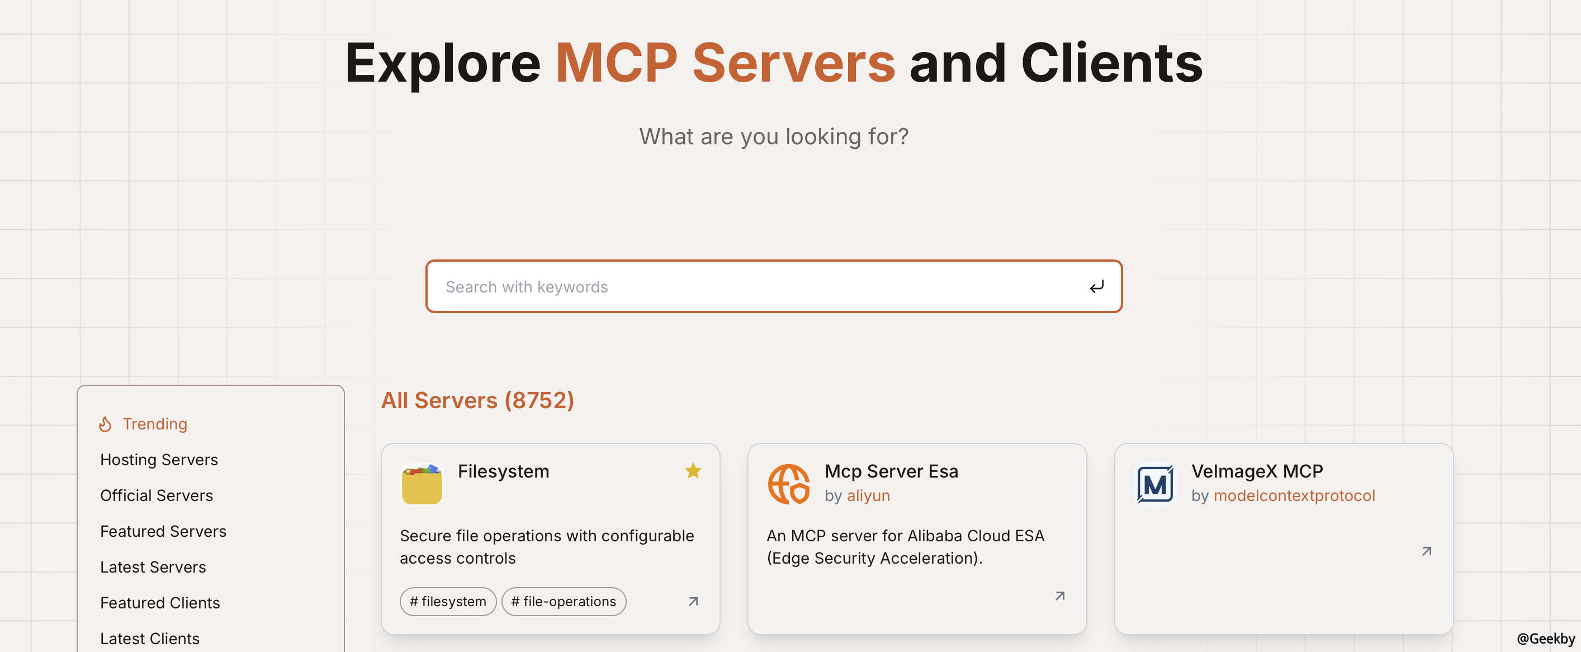Open Filesystem card via its arrow icon
This screenshot has height=652, width=1581.
693,602
